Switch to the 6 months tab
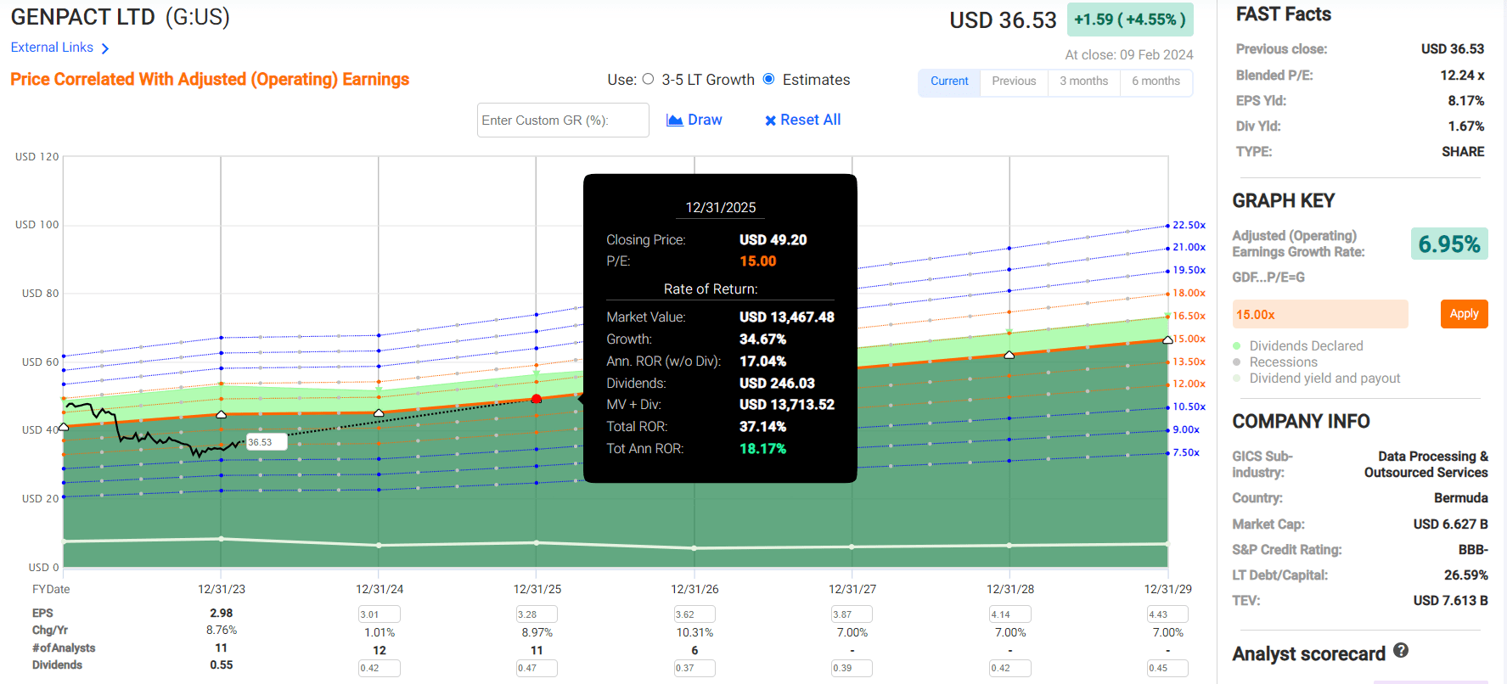Image resolution: width=1507 pixels, height=684 pixels. [x=1156, y=81]
